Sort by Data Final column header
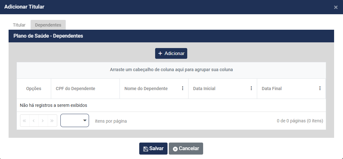343x159 pixels. pyautogui.click(x=271, y=89)
